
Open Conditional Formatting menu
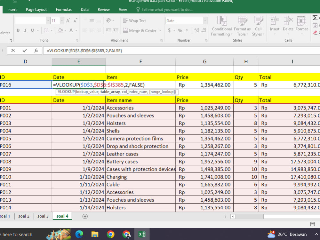click(x=222, y=26)
